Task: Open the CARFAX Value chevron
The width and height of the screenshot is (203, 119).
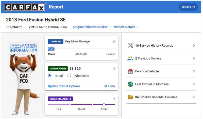Action: pos(114,69)
